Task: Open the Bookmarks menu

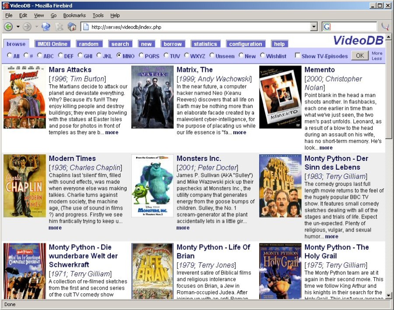Action: 74,15
